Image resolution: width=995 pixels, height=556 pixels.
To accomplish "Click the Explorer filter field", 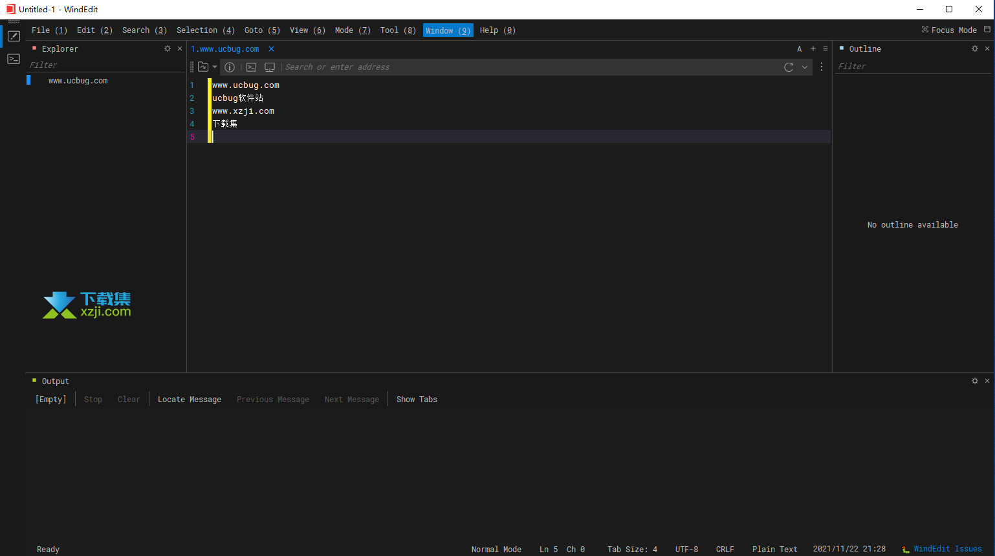I will [106, 65].
